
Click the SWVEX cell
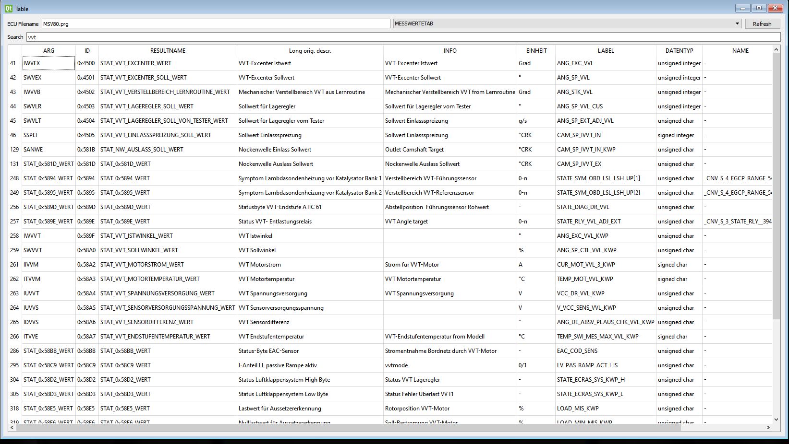point(49,78)
